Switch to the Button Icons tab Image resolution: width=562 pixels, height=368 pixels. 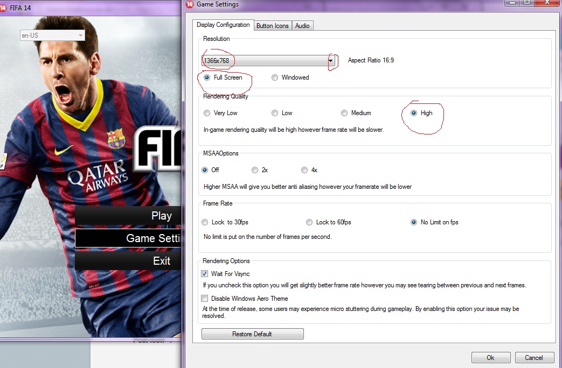(x=272, y=26)
